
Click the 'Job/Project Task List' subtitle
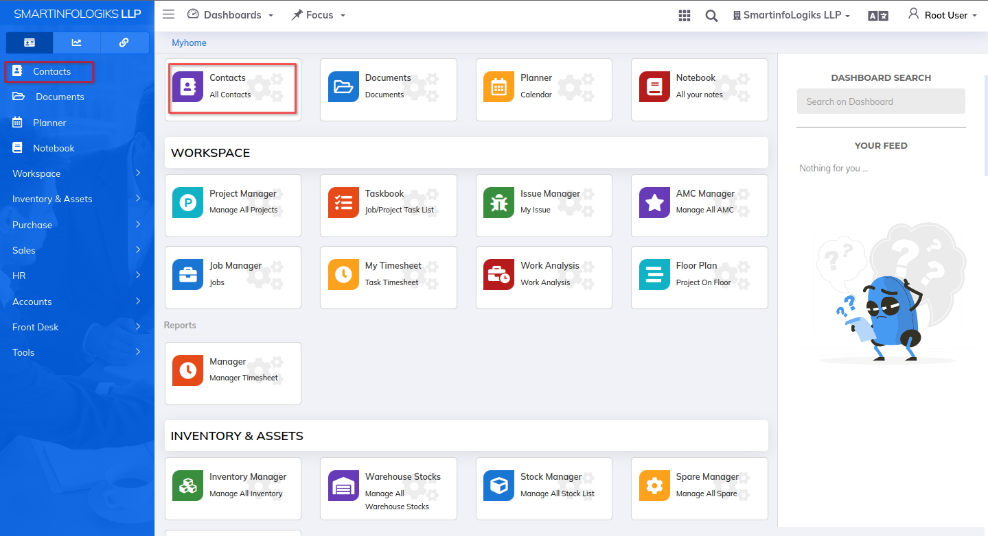pos(400,210)
